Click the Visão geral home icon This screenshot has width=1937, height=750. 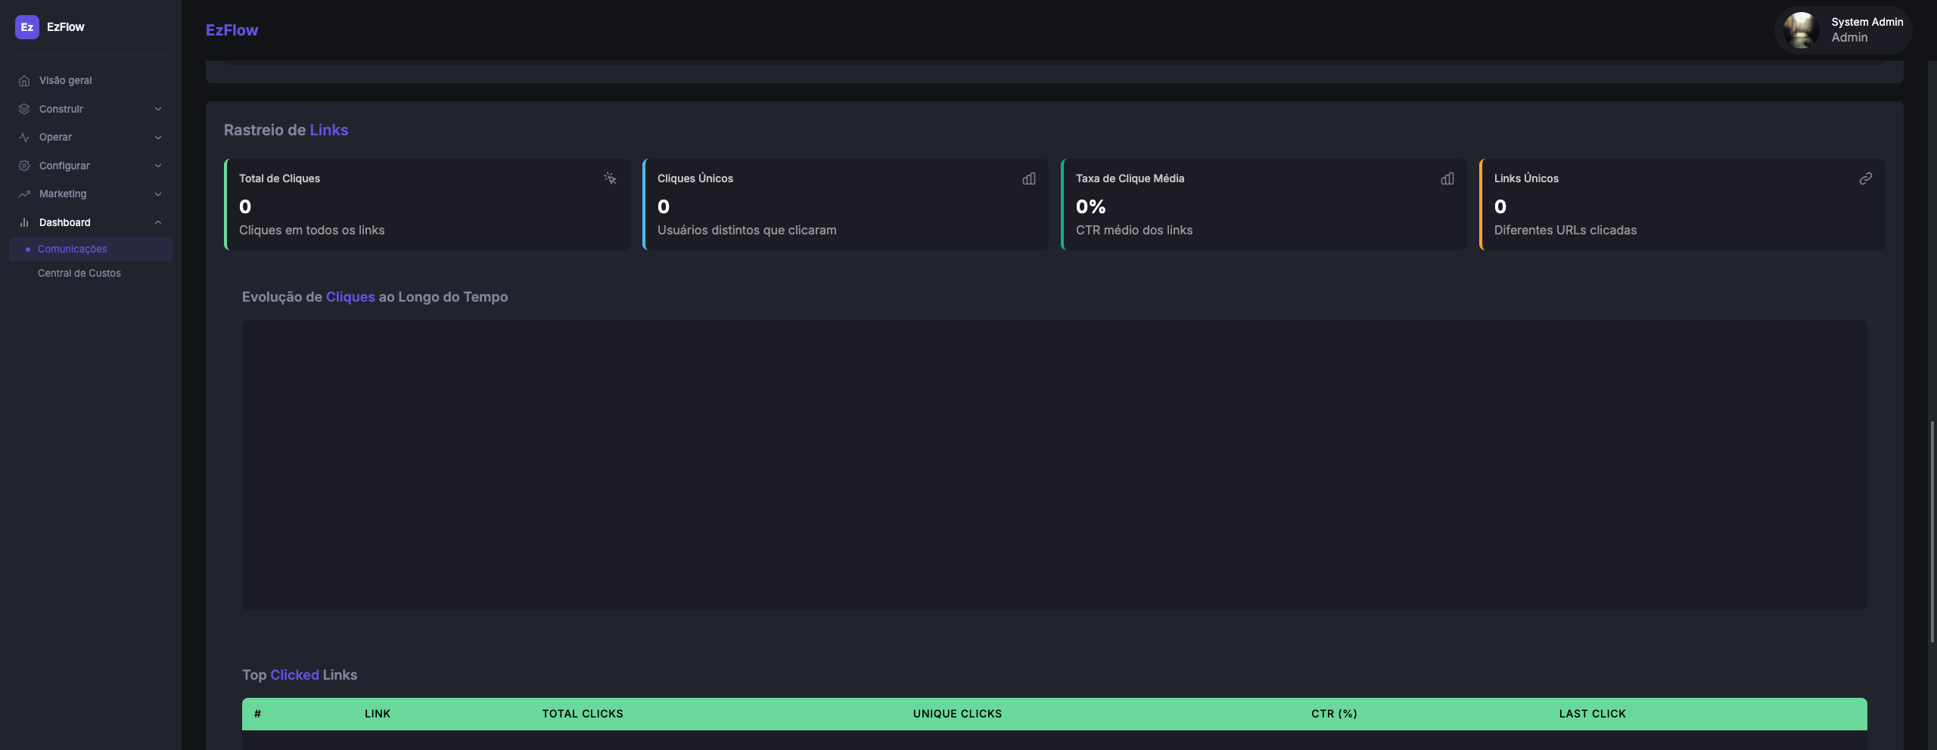pyautogui.click(x=24, y=81)
